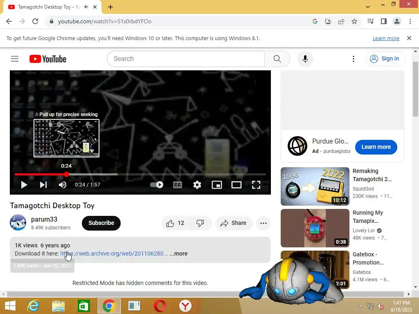
Task: Enter full screen mode
Action: [256, 185]
